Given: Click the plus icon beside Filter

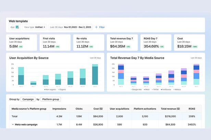Looking at the screenshot, I should (96, 27).
